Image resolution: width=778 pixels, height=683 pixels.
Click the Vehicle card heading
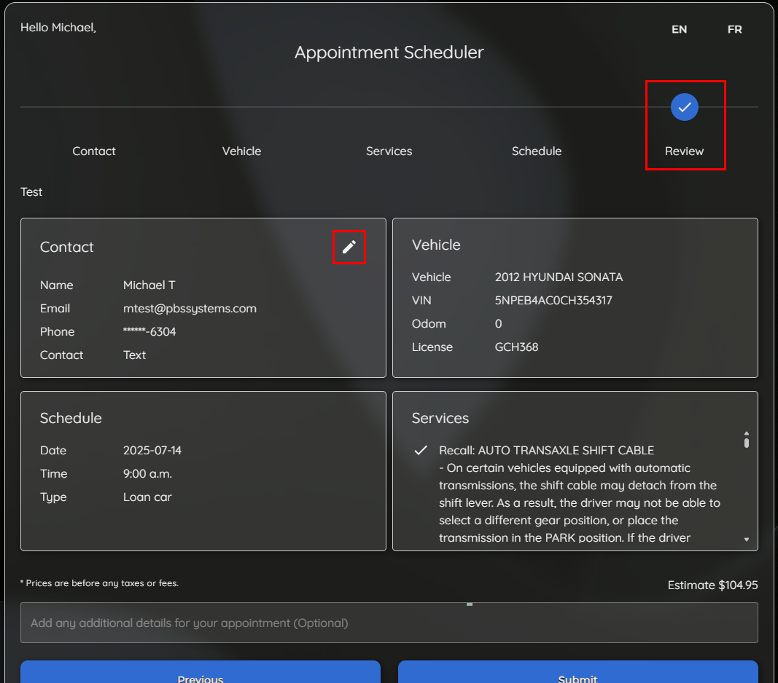coord(436,245)
